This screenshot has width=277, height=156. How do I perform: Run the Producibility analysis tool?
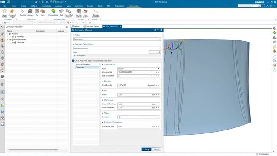[x=53, y=13]
